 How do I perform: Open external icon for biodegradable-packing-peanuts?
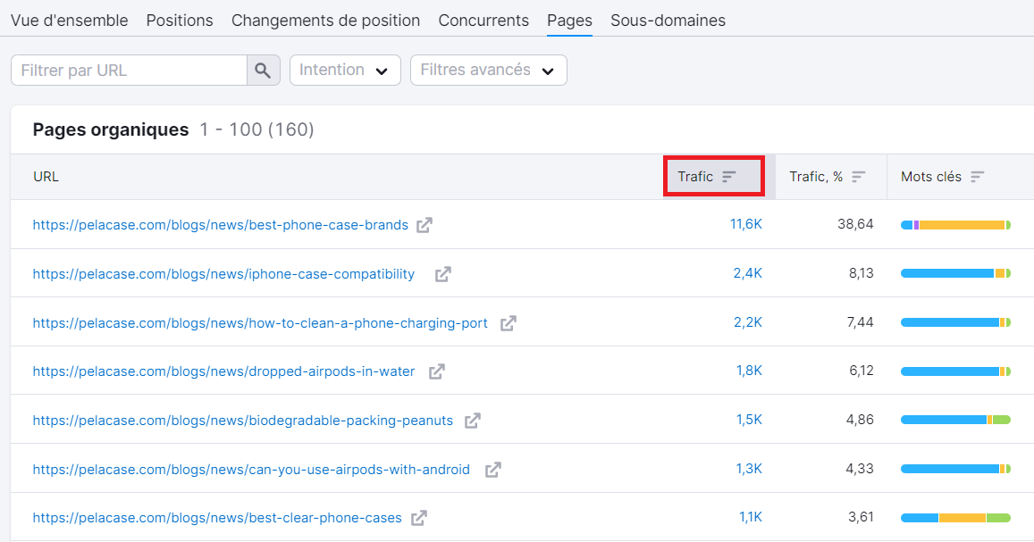[473, 421]
